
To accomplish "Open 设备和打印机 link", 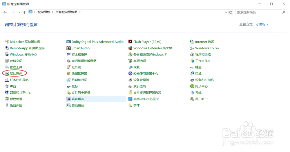I will tap(204, 80).
